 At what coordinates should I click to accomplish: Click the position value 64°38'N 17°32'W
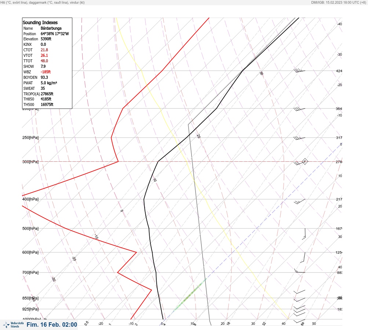(x=55, y=34)
